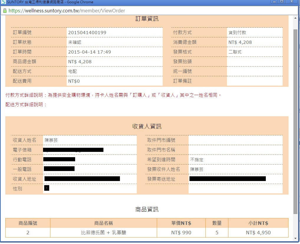Click the 收貨人資訊 heading
Image resolution: width=300 pixels, height=244 pixels.
point(147,126)
